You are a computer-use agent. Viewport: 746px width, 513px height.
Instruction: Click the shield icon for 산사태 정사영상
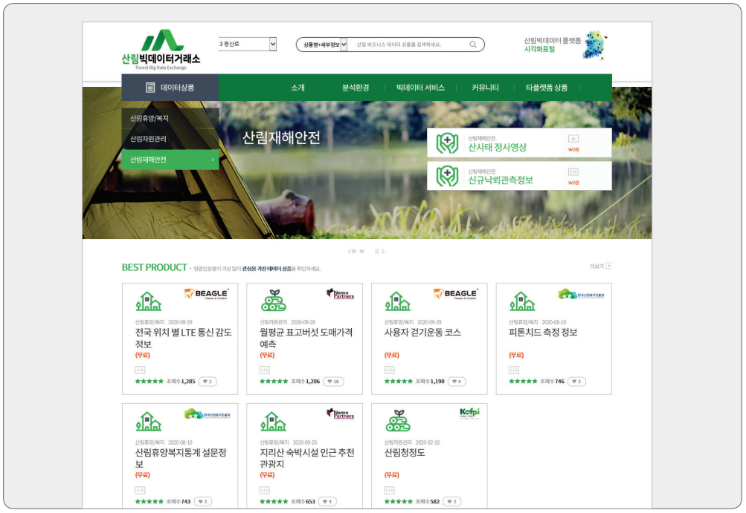point(447,143)
